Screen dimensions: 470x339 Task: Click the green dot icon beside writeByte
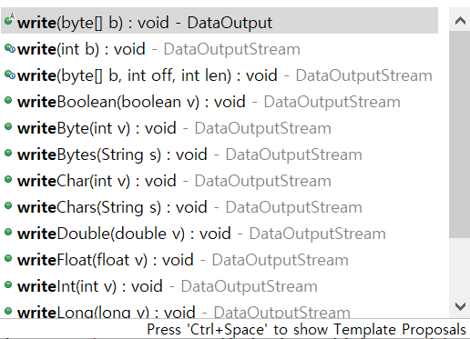8,126
